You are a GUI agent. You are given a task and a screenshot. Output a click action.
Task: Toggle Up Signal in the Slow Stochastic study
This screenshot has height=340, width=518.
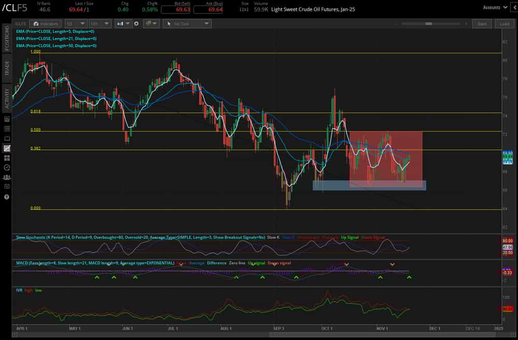349,237
